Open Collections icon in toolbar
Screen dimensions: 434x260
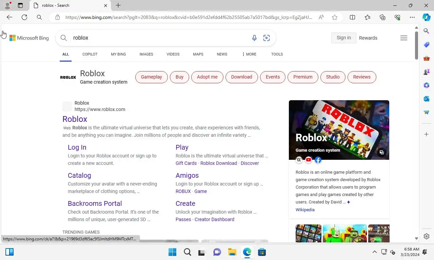point(382,17)
